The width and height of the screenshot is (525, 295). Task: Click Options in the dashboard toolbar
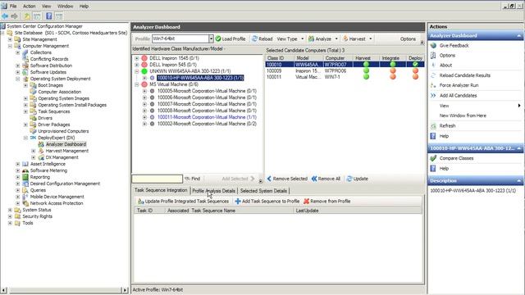click(x=408, y=39)
